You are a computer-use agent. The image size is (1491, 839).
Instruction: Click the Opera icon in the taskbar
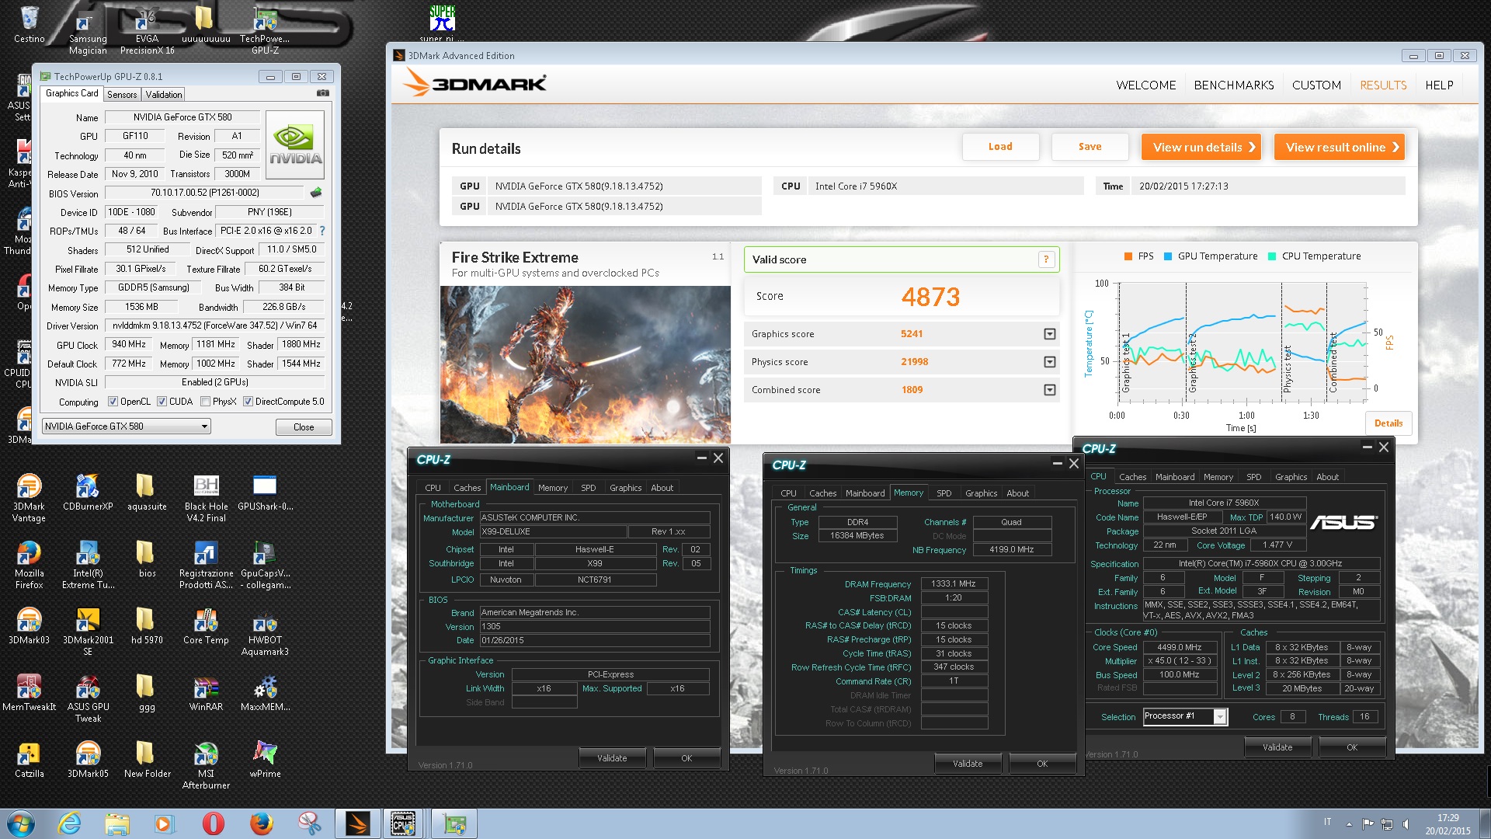coord(213,823)
